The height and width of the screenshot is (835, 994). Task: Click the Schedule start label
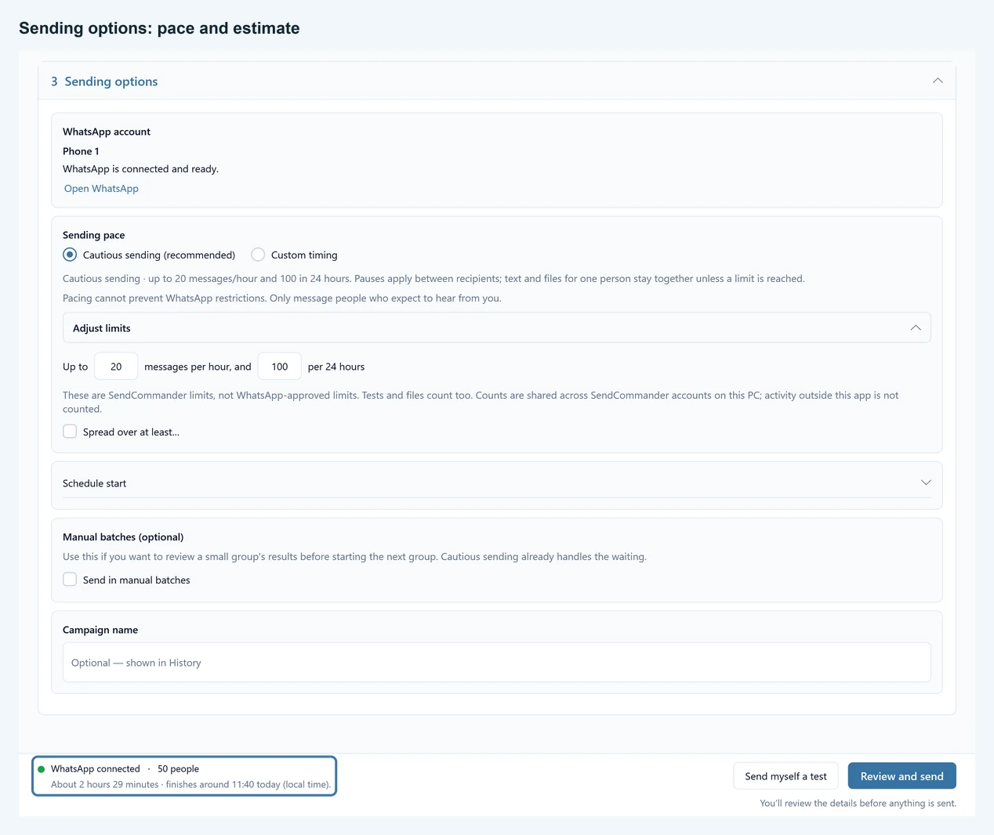[x=94, y=483]
